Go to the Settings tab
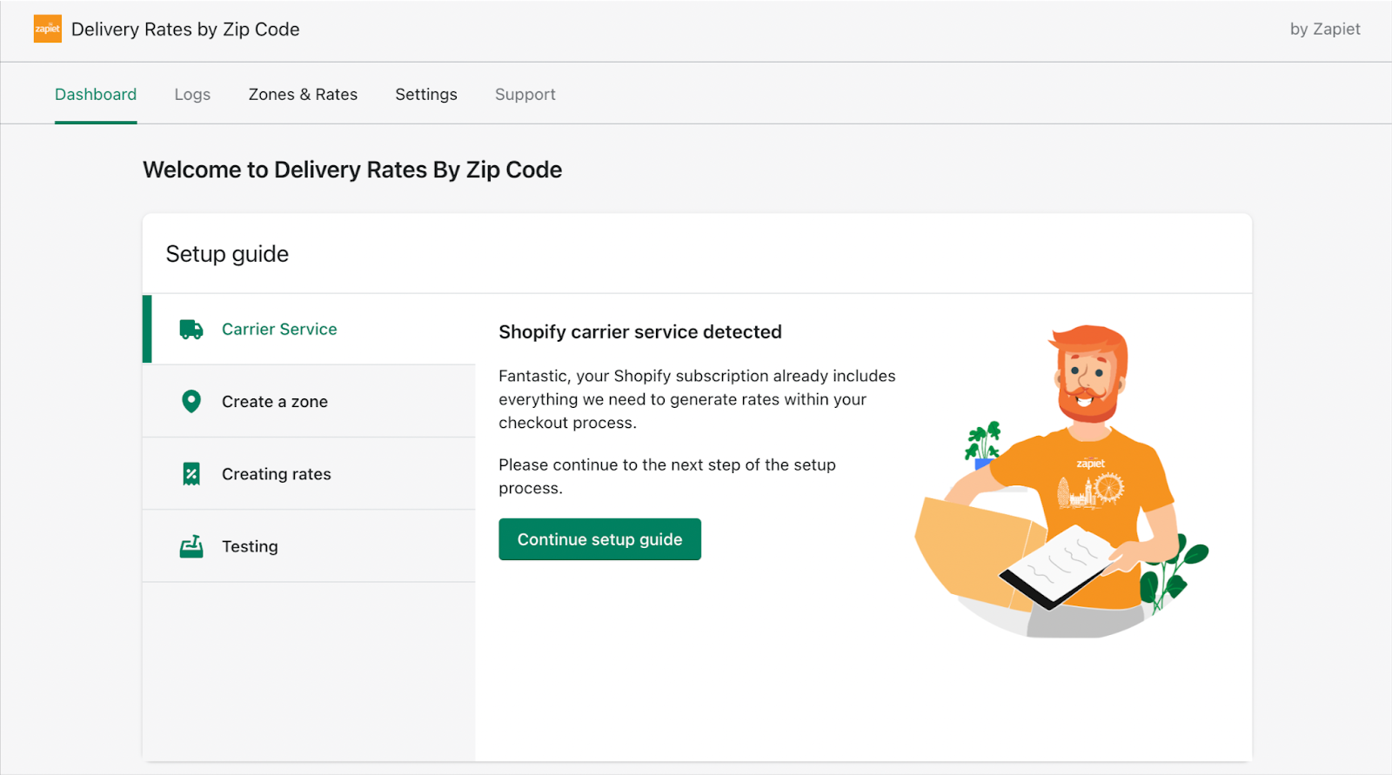 pyautogui.click(x=426, y=94)
